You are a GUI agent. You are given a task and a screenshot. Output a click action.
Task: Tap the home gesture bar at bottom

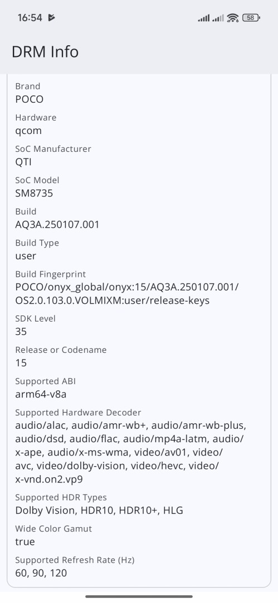coord(139,596)
